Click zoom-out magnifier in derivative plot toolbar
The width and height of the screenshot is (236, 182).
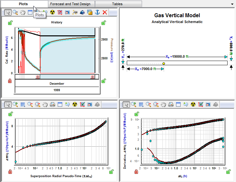point(148,104)
